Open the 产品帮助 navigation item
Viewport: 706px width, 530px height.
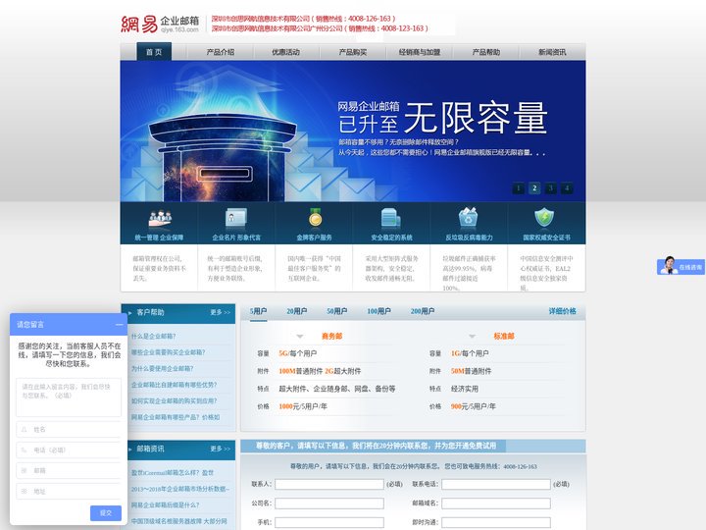tap(486, 52)
